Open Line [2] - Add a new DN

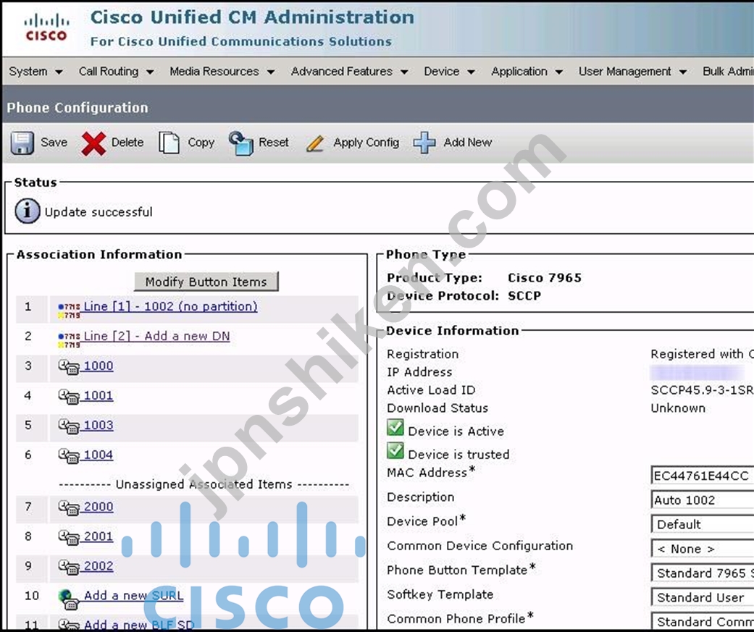click(x=156, y=337)
